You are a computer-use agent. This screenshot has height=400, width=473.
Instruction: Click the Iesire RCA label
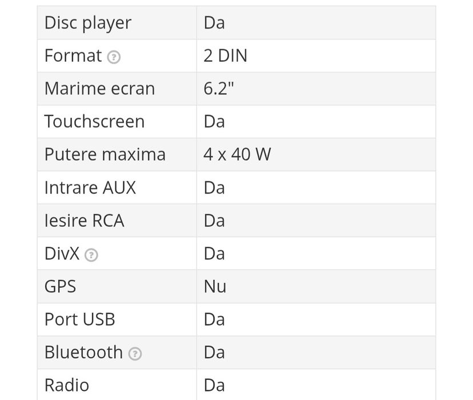(84, 221)
